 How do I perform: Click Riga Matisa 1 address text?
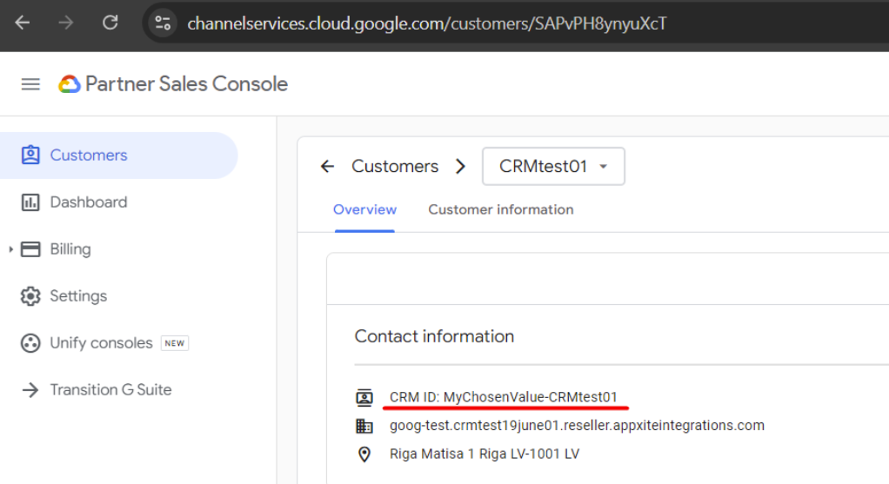pyautogui.click(x=485, y=454)
